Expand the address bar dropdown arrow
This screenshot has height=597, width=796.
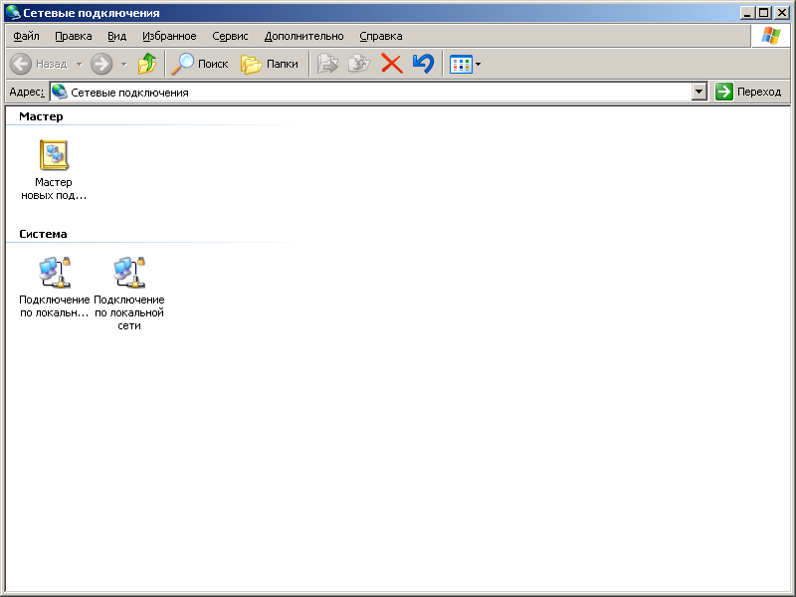699,92
